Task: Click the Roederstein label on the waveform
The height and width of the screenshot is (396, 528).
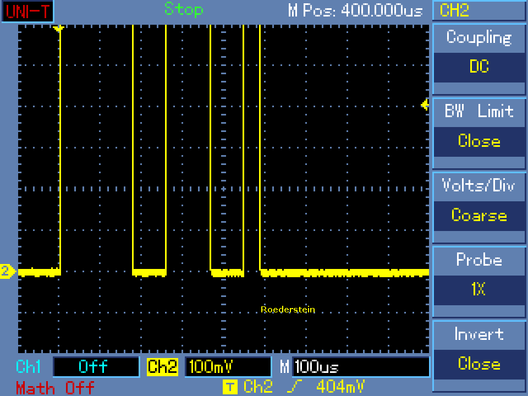Action: click(x=288, y=310)
